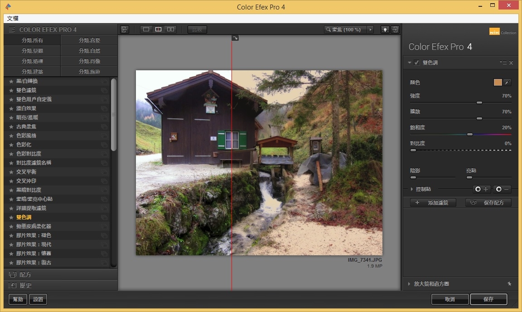Click the Nik Collection logo
Screen dimensions: 522x312
503,32
